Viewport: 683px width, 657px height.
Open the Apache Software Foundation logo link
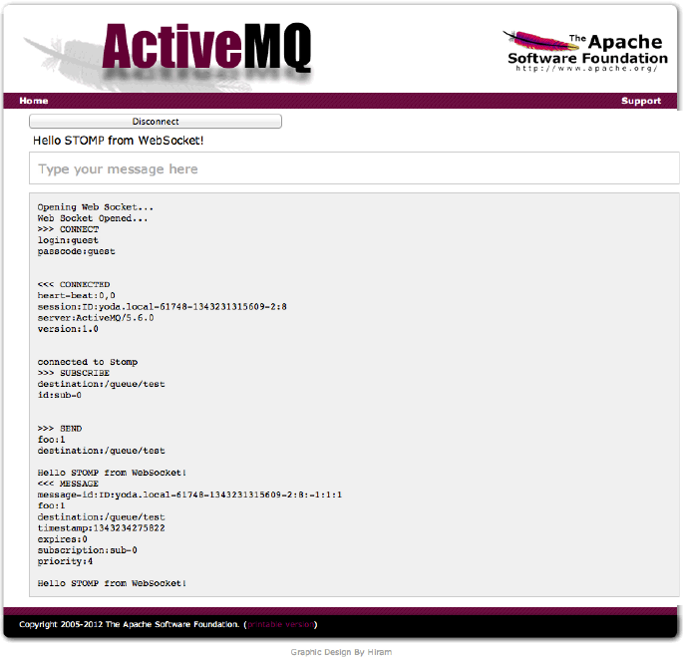pos(585,52)
